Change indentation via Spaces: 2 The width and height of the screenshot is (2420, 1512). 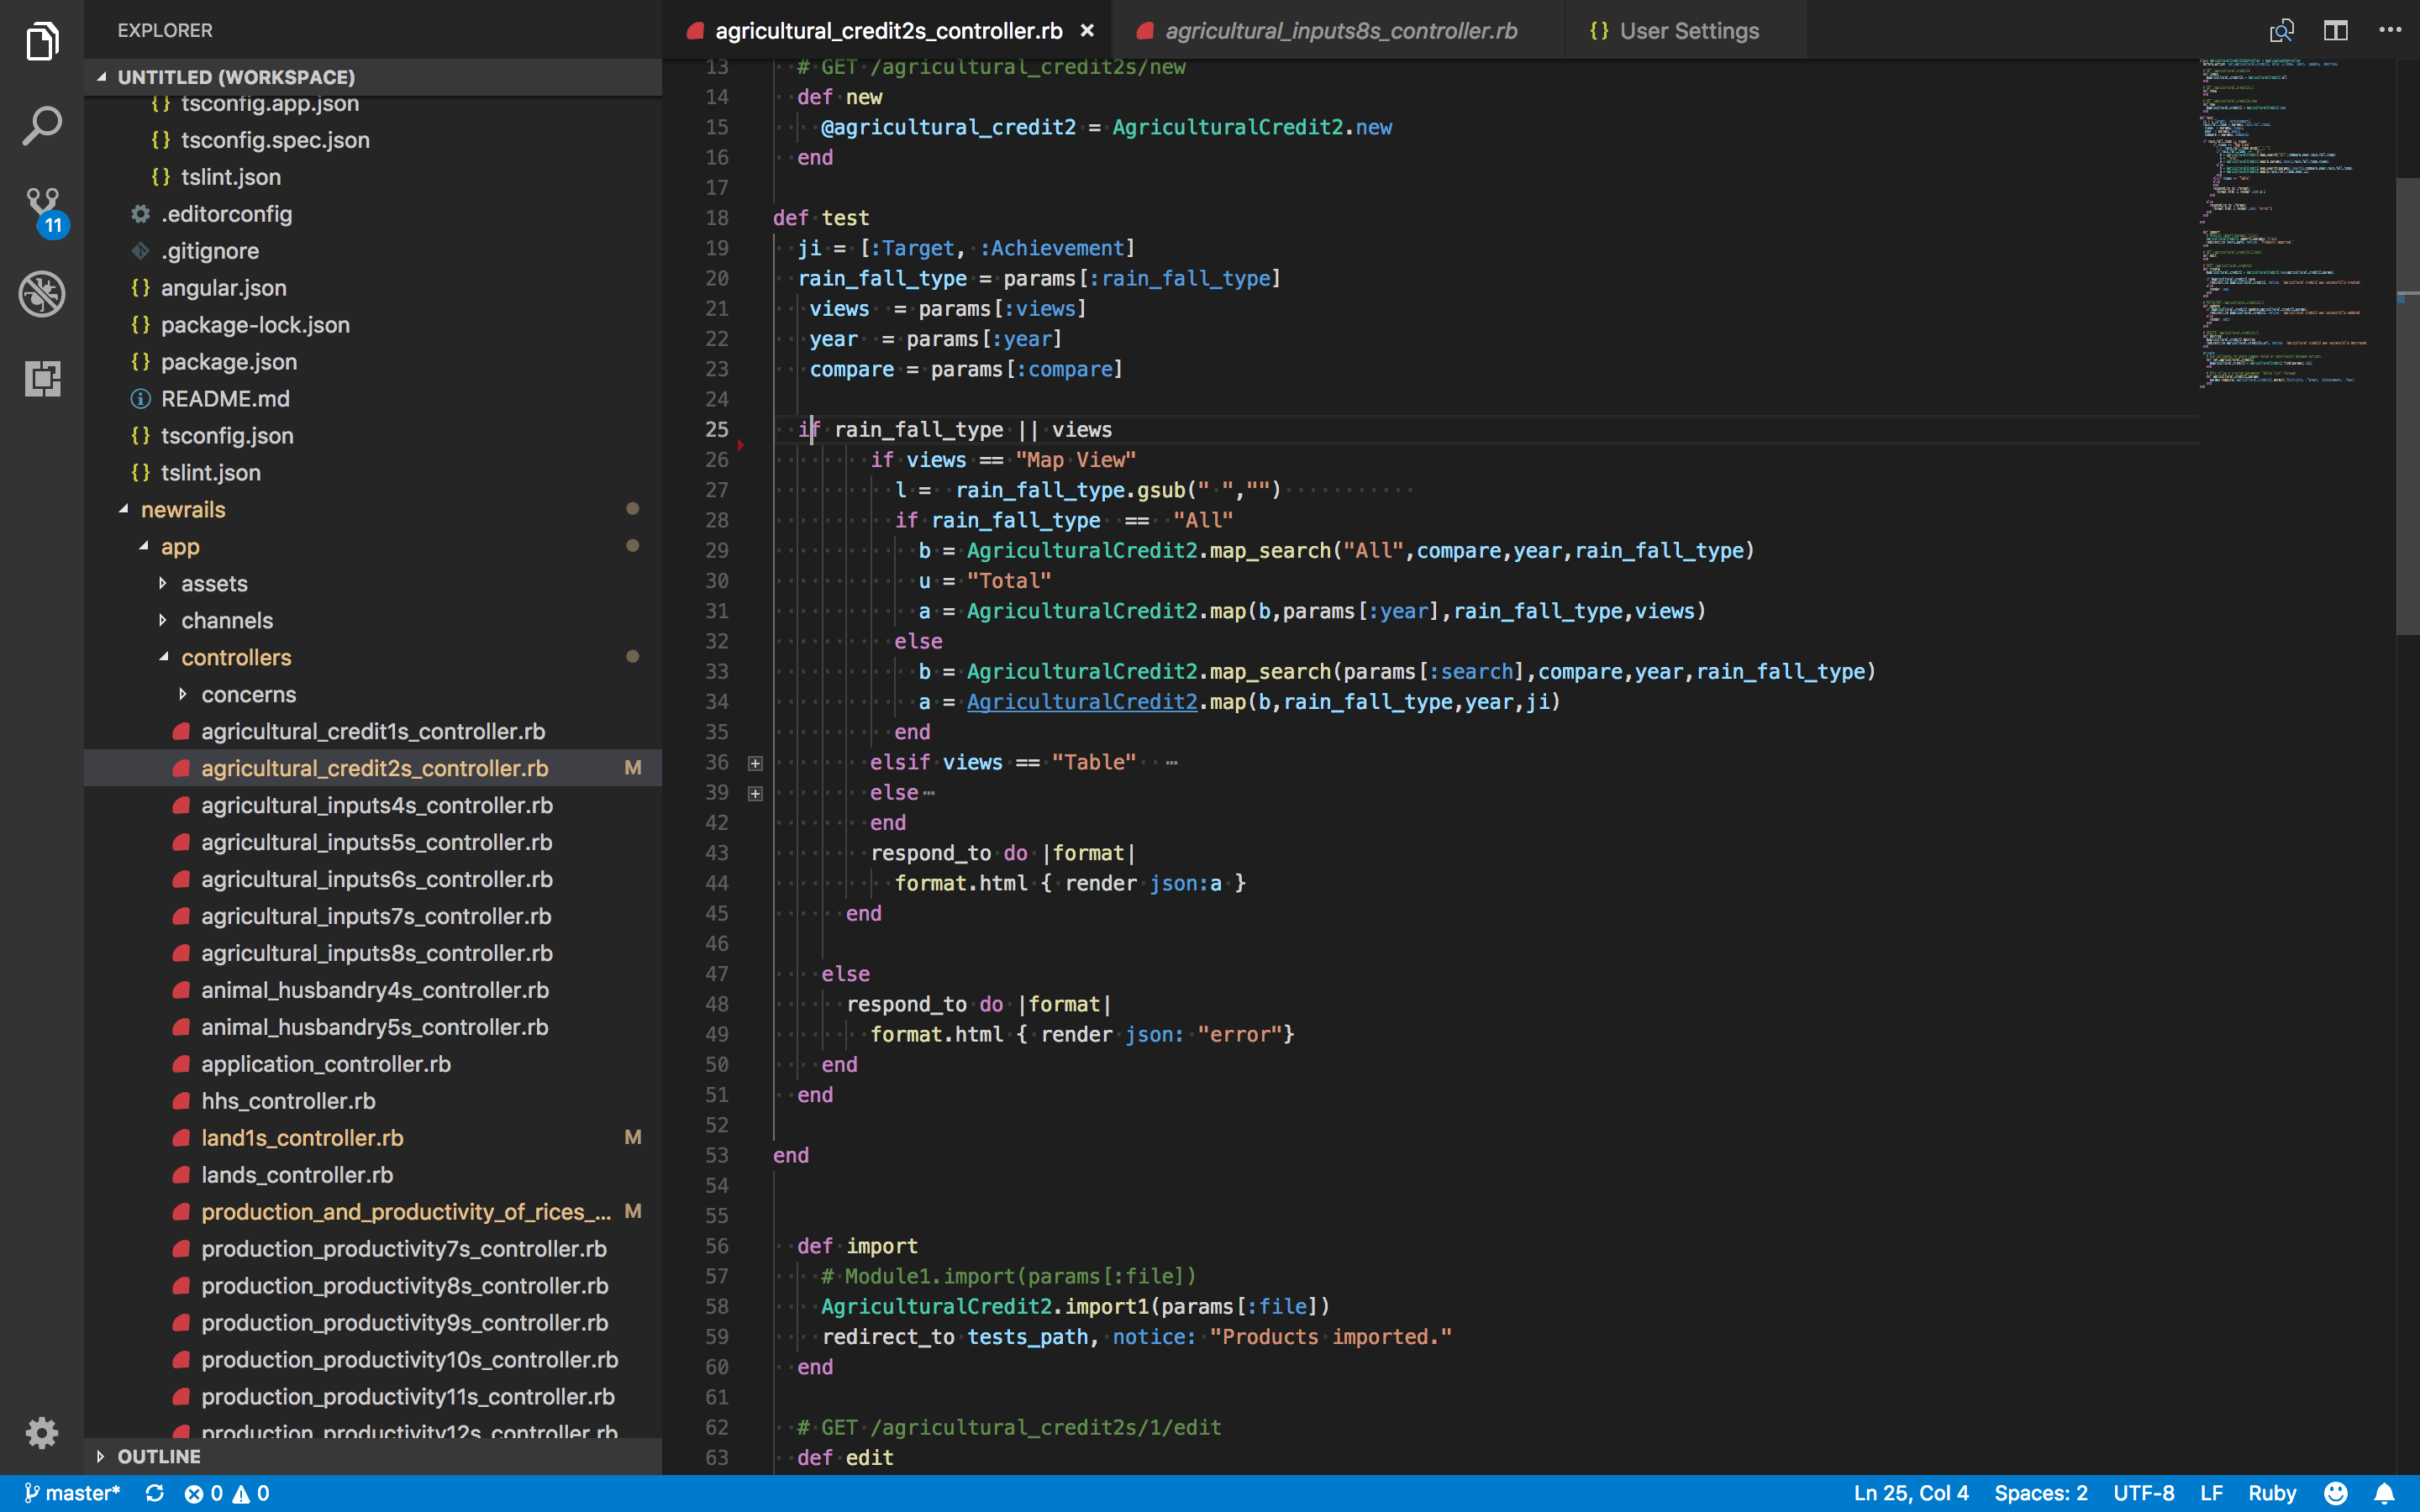pos(2040,1493)
